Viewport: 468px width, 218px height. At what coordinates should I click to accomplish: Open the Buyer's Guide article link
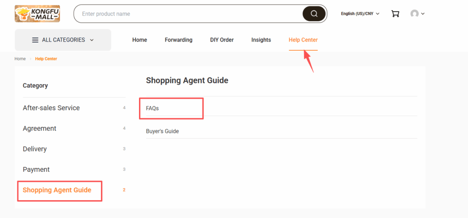coord(162,131)
